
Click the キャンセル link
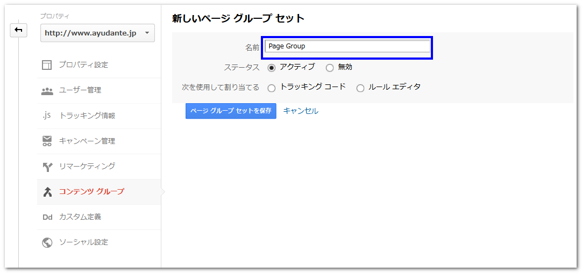pyautogui.click(x=301, y=111)
